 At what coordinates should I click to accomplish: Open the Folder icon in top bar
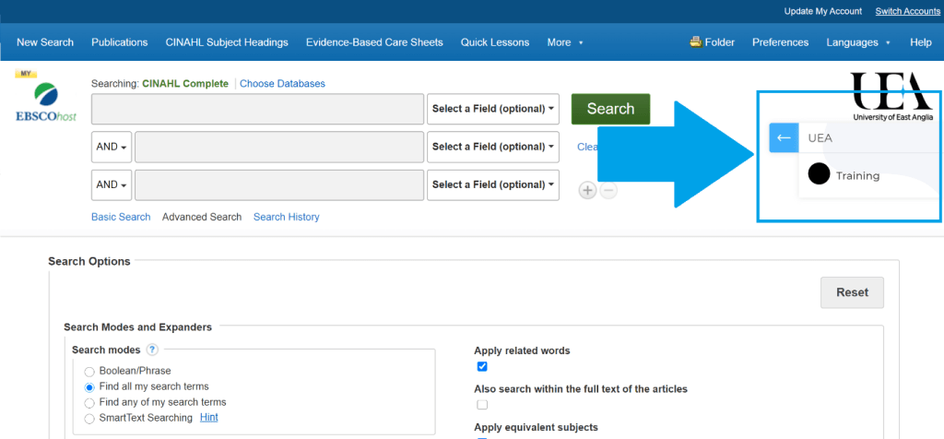point(696,42)
